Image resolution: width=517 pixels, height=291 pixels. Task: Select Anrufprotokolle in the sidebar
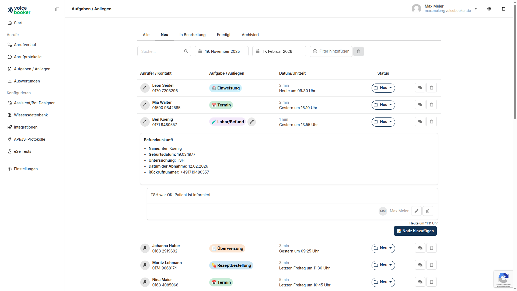[x=27, y=57]
